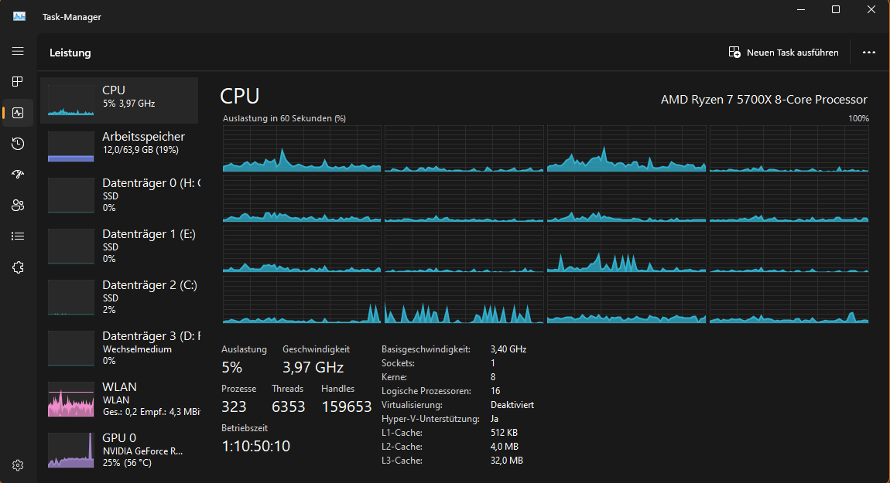This screenshot has height=483, width=890.
Task: Open the Users page icon
Action: 18,206
